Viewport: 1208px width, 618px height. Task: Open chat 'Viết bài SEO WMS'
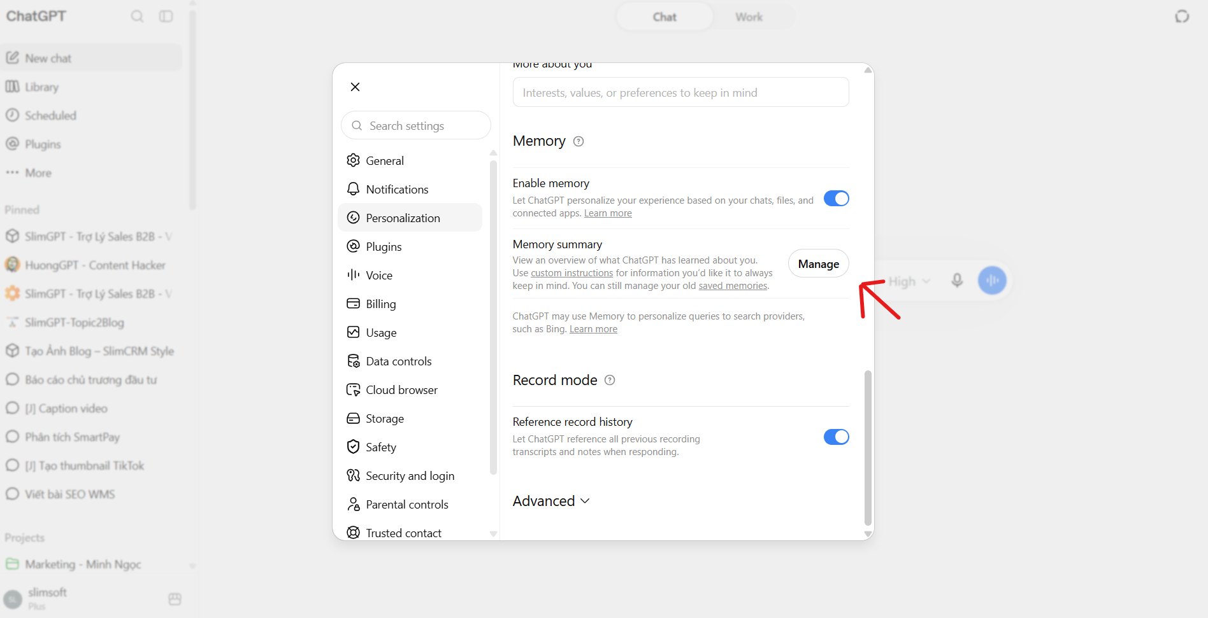click(x=91, y=494)
